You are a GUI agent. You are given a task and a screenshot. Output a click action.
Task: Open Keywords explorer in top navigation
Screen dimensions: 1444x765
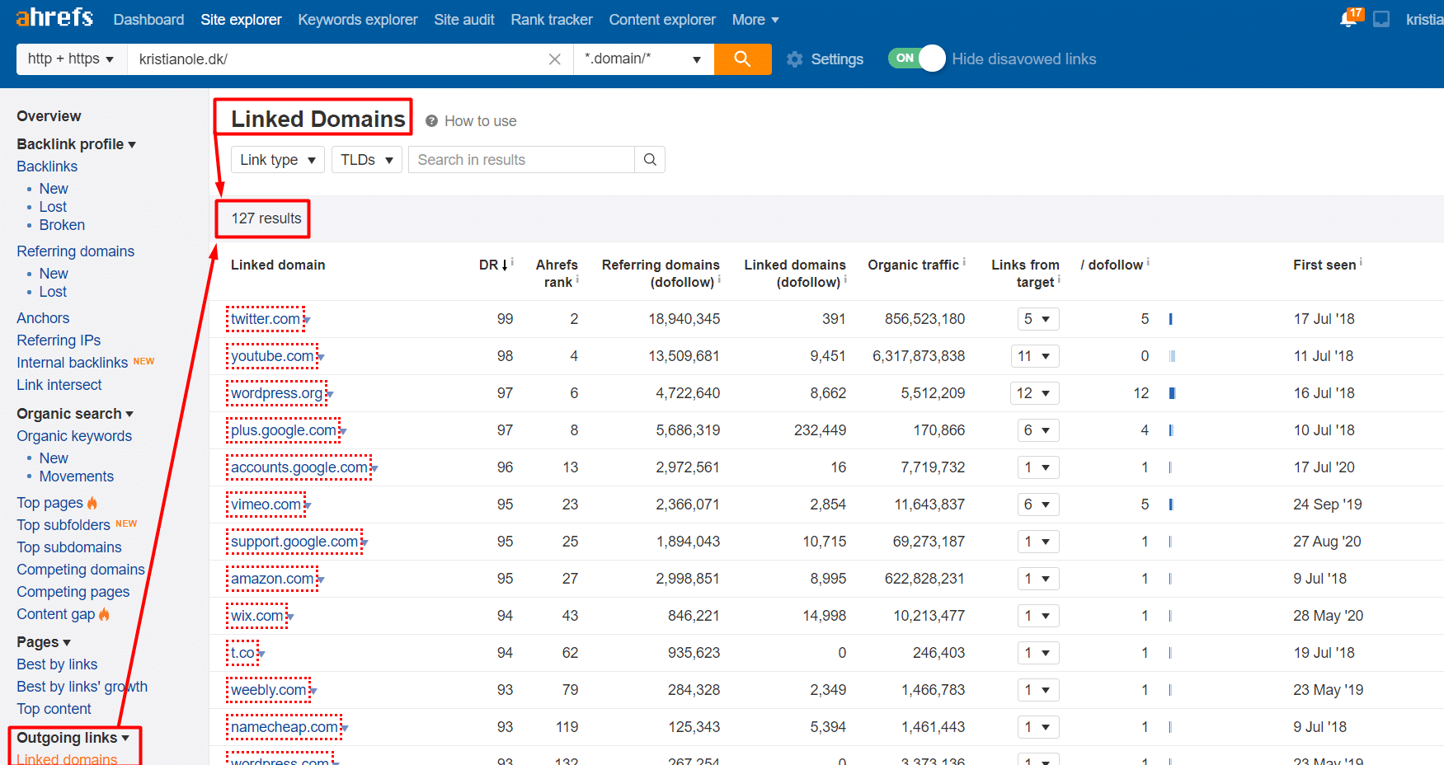click(358, 20)
